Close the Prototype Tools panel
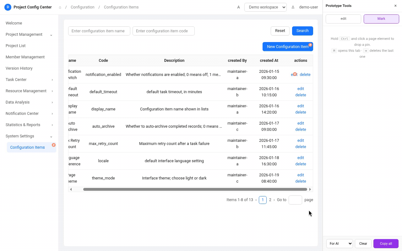This screenshot has width=402, height=251. 395,6
